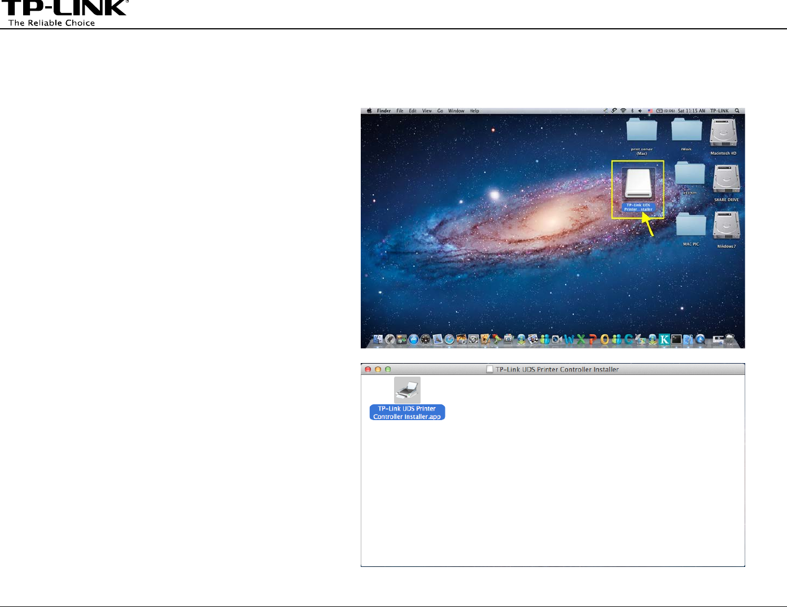Open the Help menu
This screenshot has width=787, height=607.
pyautogui.click(x=475, y=111)
